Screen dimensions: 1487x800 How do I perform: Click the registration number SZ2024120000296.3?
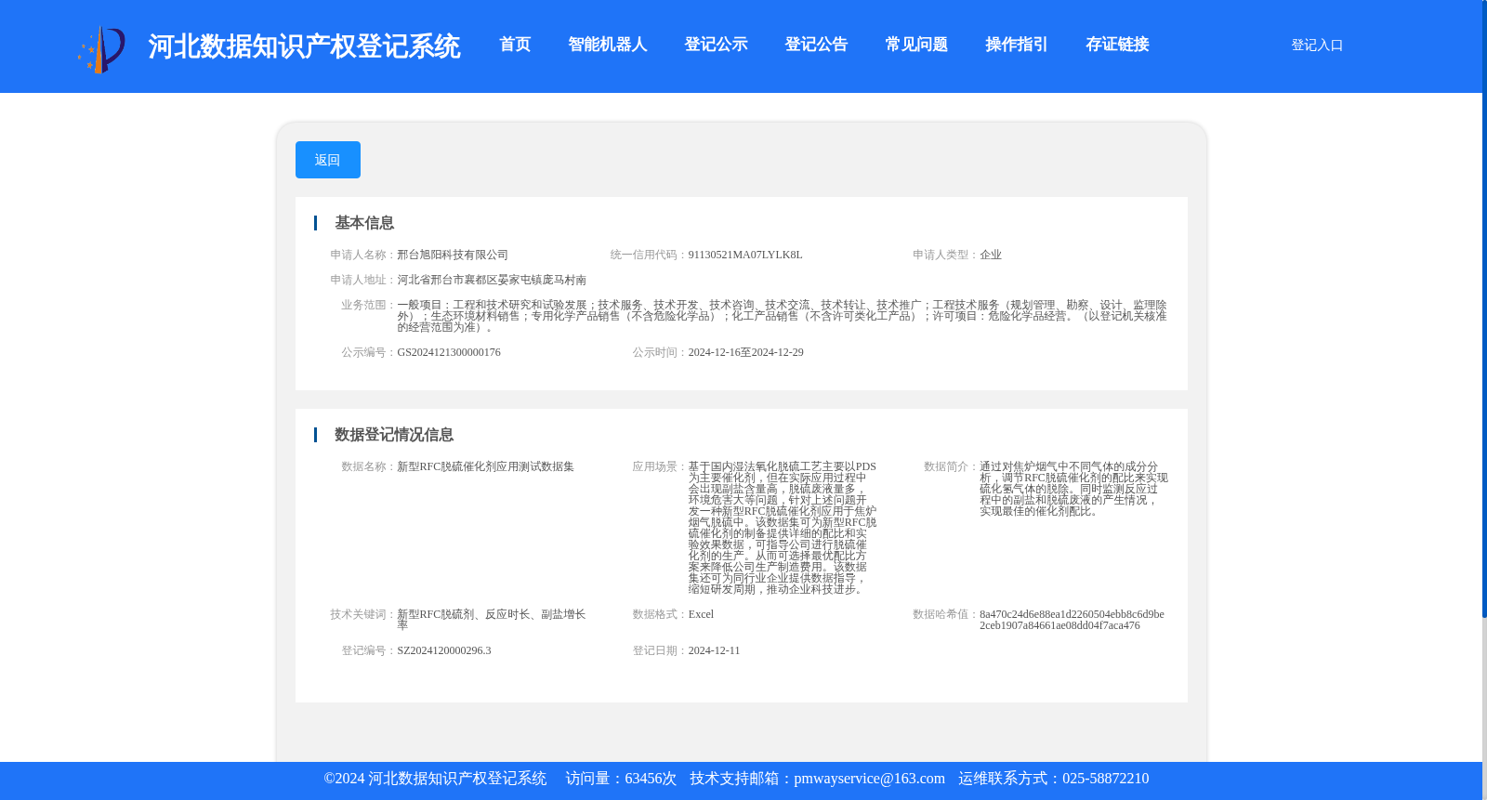pyautogui.click(x=444, y=650)
